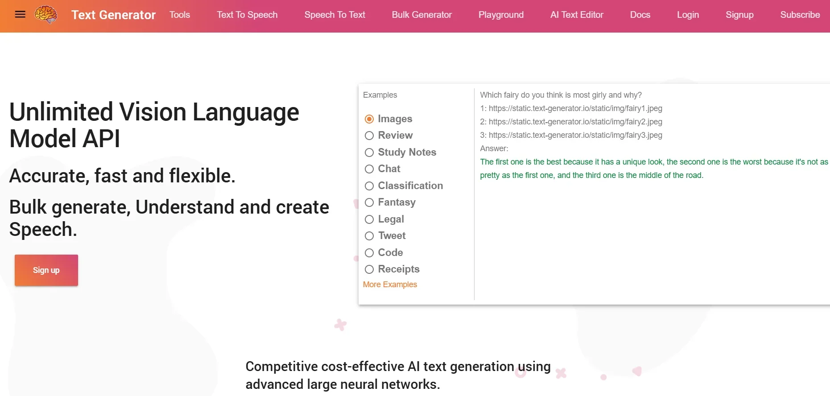830x396 pixels.
Task: Click the Login link
Action: click(x=688, y=15)
